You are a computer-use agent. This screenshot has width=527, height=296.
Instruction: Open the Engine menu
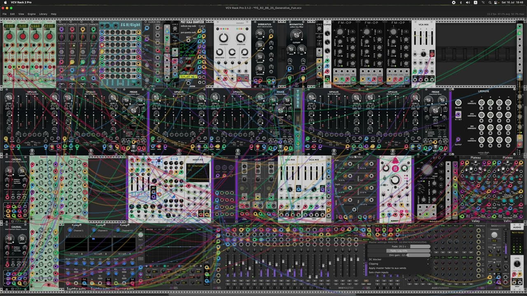click(32, 14)
